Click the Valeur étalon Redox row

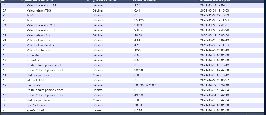(x=132, y=45)
